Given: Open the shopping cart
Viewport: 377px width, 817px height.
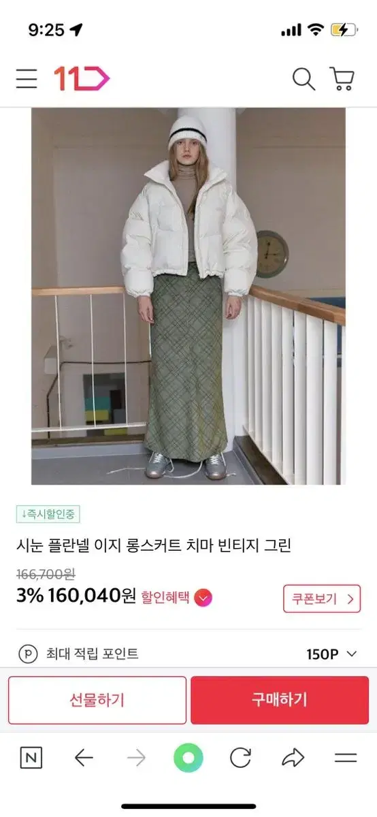Looking at the screenshot, I should [342, 79].
